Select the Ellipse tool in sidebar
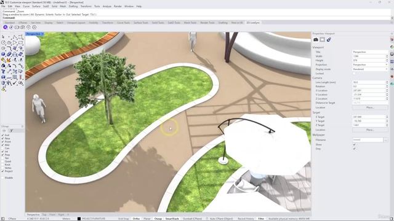 tap(9, 42)
